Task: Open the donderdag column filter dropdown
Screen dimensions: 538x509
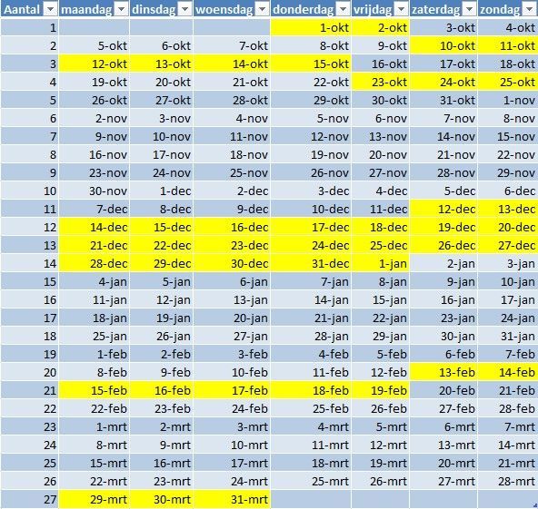Action: pos(343,10)
